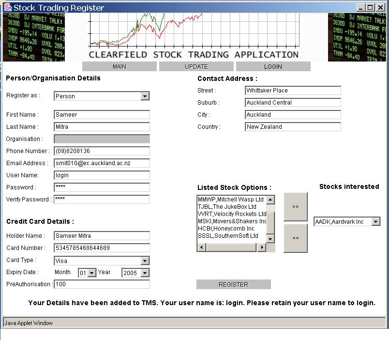Image resolution: width=389 pixels, height=340 pixels.
Task: Switch to the UPDATE tab
Action: click(x=196, y=66)
